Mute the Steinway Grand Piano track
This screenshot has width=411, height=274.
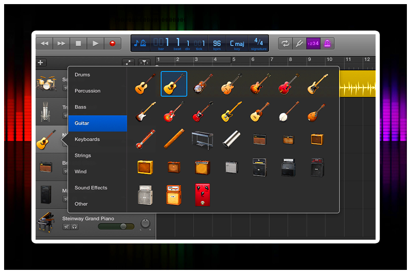coord(67,227)
